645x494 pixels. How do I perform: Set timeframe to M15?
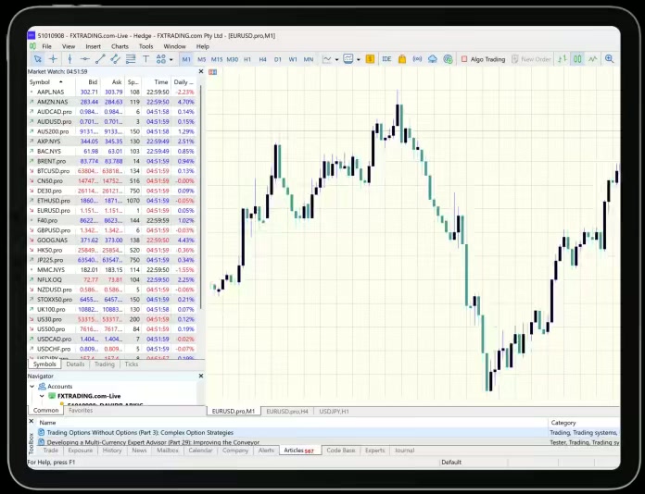[x=216, y=59]
